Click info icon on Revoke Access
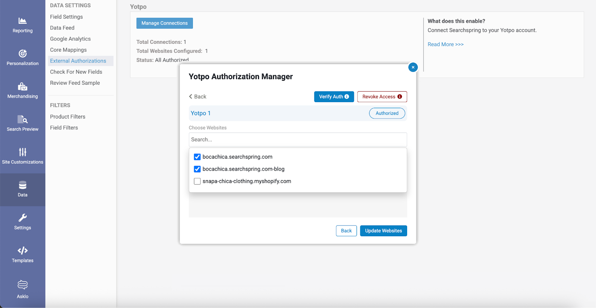Screen dimensions: 596x308 pos(400,97)
